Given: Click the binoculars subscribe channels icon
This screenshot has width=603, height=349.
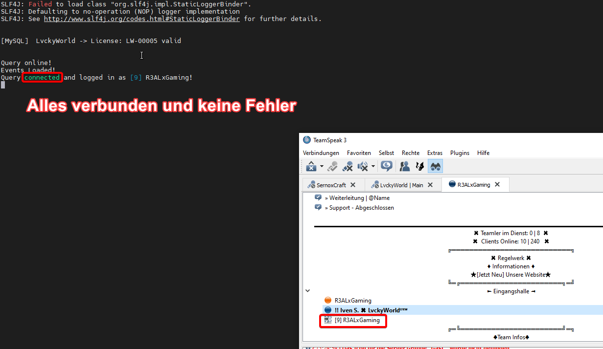Looking at the screenshot, I should (x=435, y=167).
